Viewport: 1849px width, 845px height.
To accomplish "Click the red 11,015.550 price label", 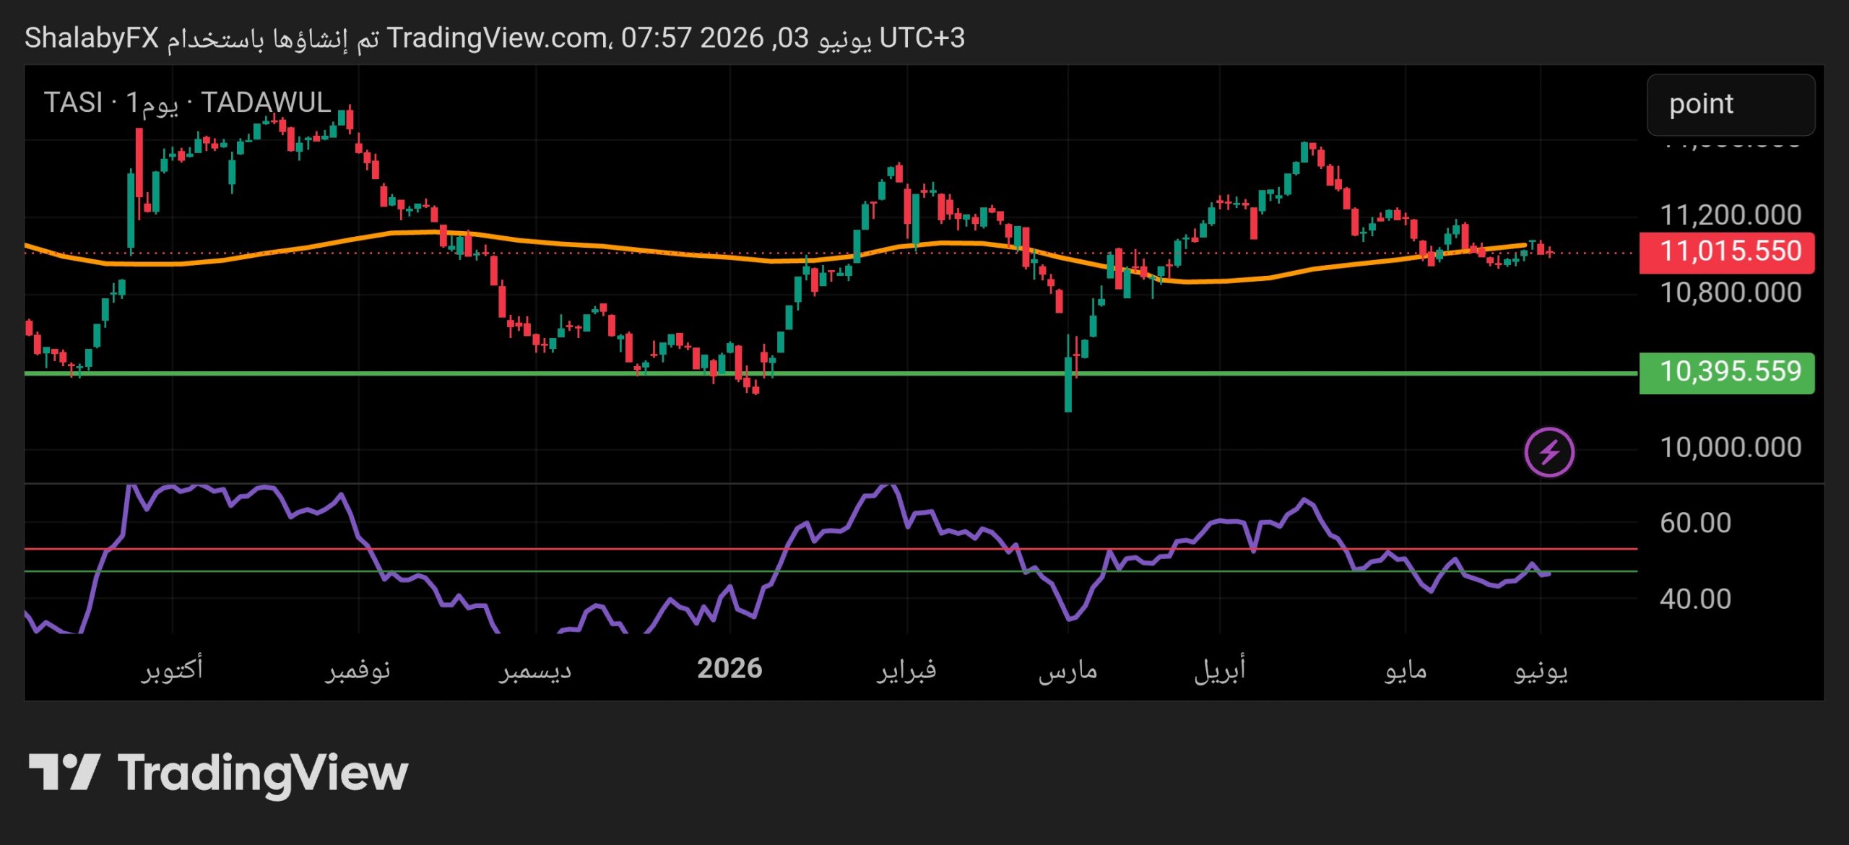I will (1727, 252).
